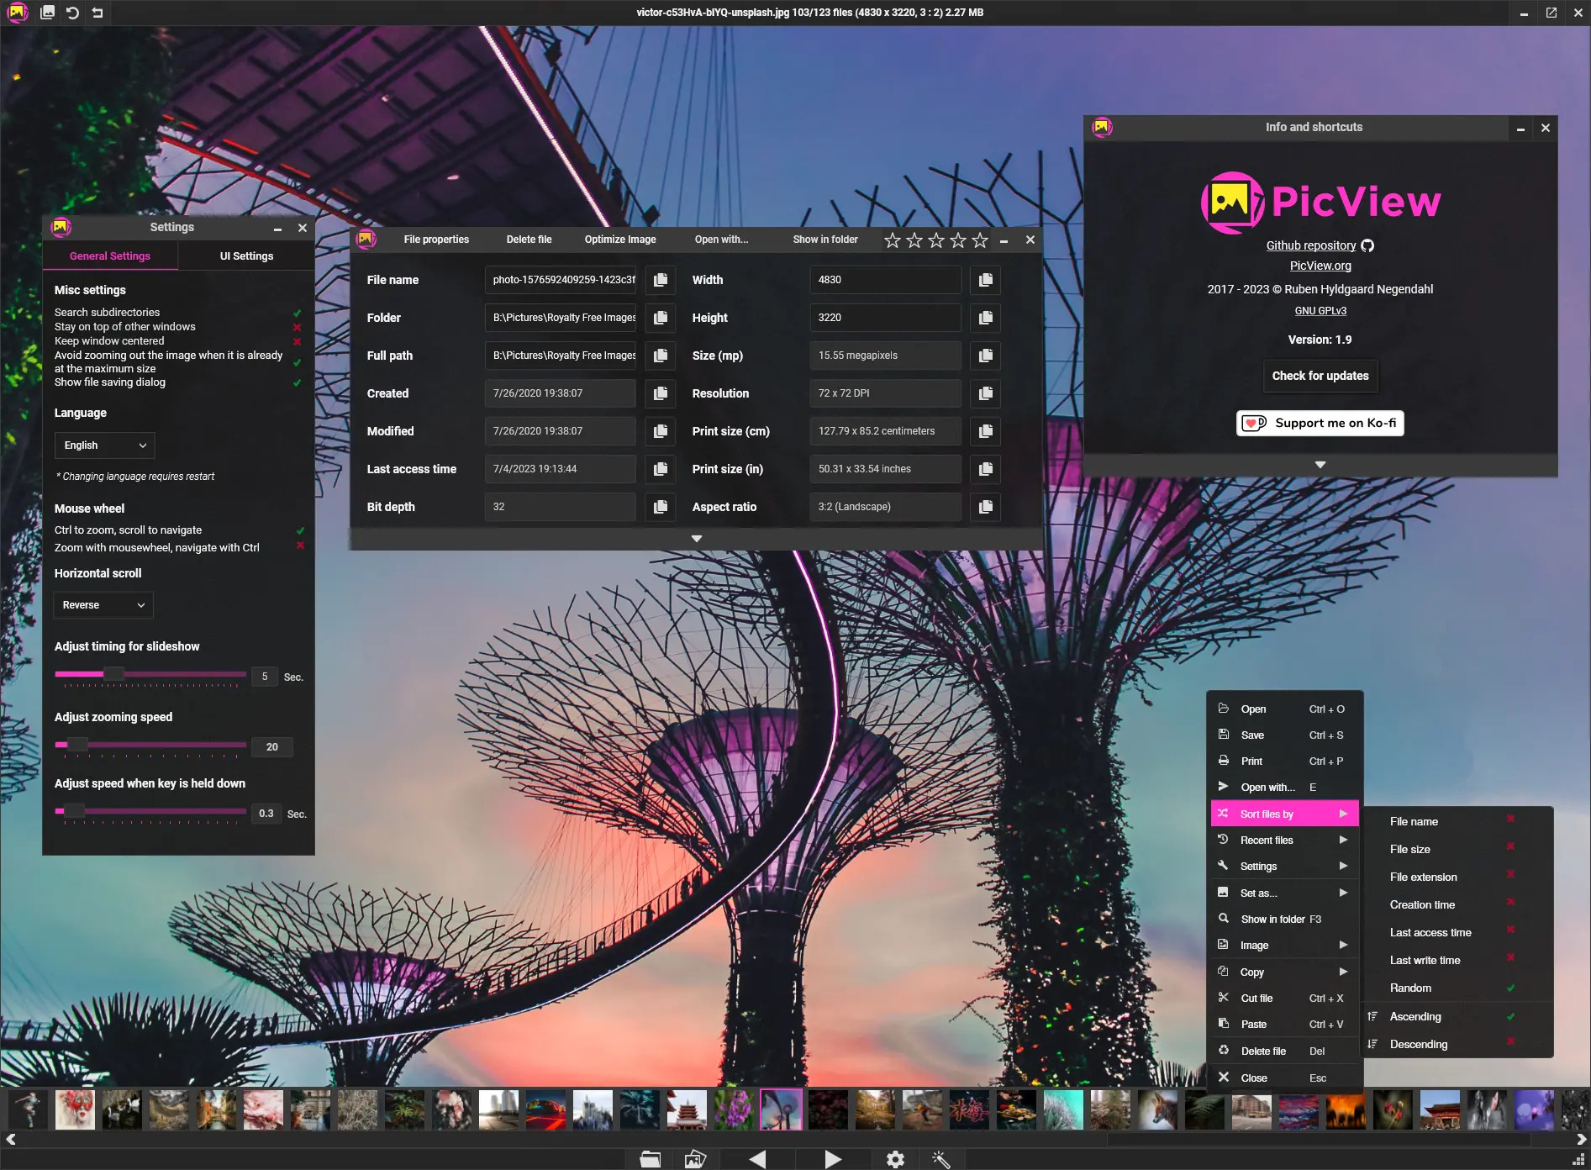Give the image a five-star rating
Screen dimensions: 1591x1170
pyautogui.click(x=979, y=240)
